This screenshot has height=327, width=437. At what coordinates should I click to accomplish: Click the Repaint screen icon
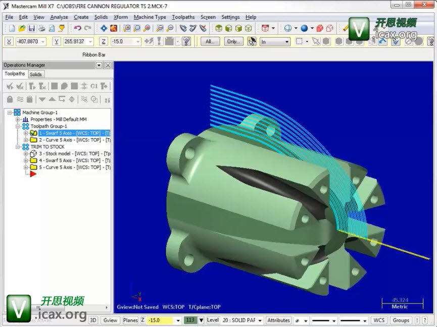tap(114, 28)
